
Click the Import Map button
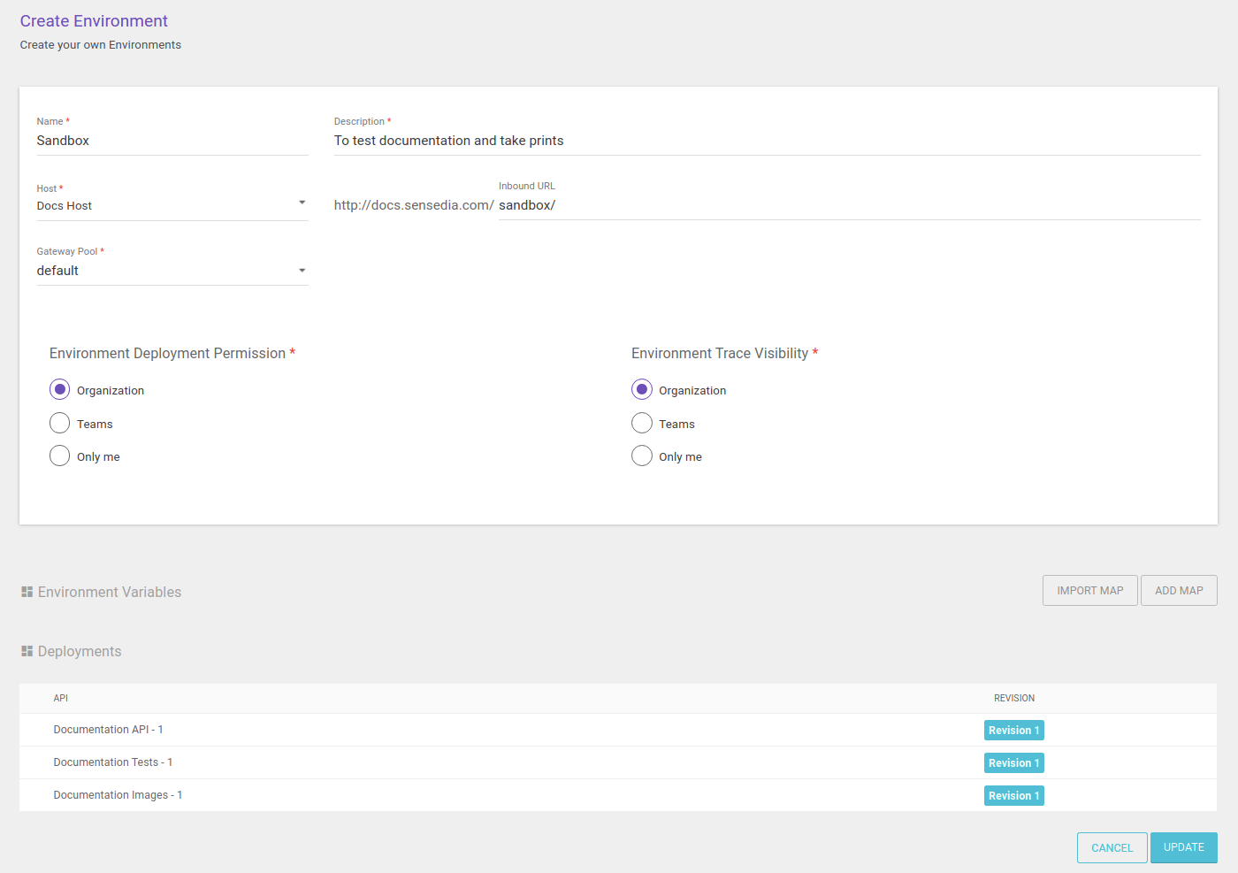[1089, 591]
